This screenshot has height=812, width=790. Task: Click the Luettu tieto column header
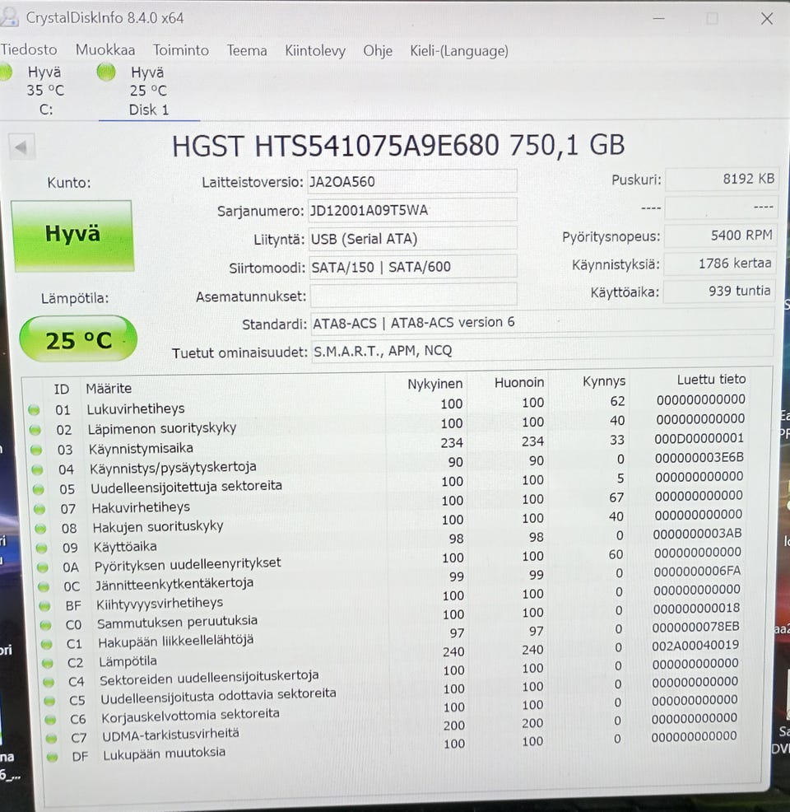[x=711, y=379]
